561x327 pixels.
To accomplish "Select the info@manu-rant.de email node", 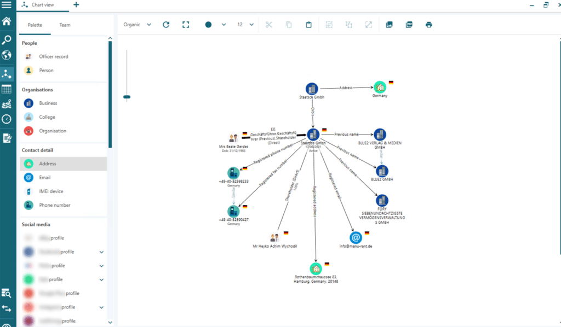I will point(356,237).
